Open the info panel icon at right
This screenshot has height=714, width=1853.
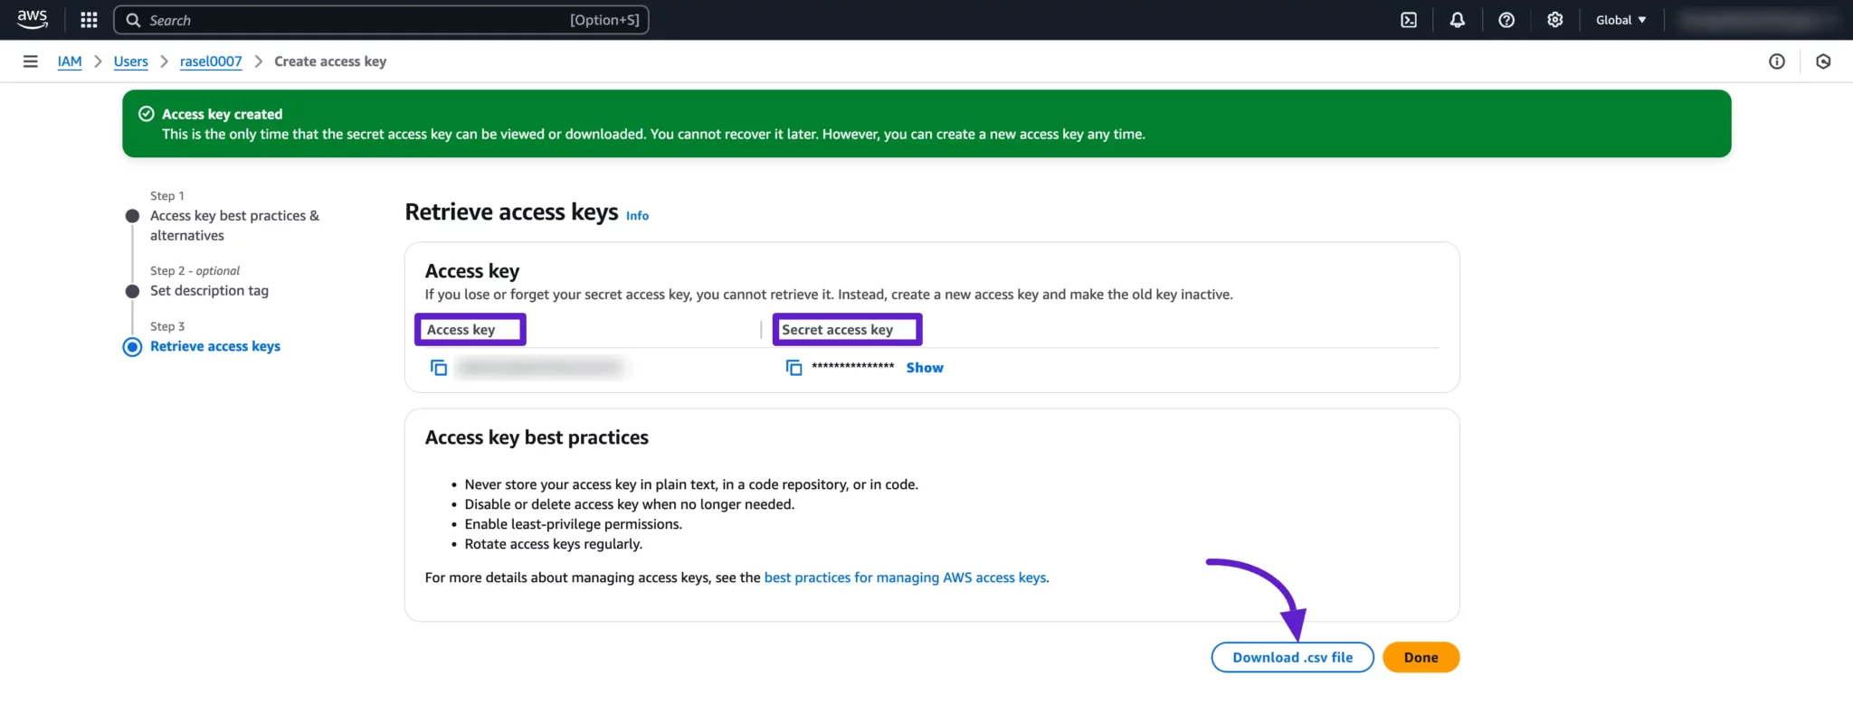1776,61
